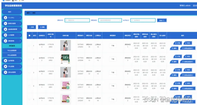Toggle the select-all checkbox in table header
Image resolution: width=197 pixels, height=105 pixels.
point(29,35)
